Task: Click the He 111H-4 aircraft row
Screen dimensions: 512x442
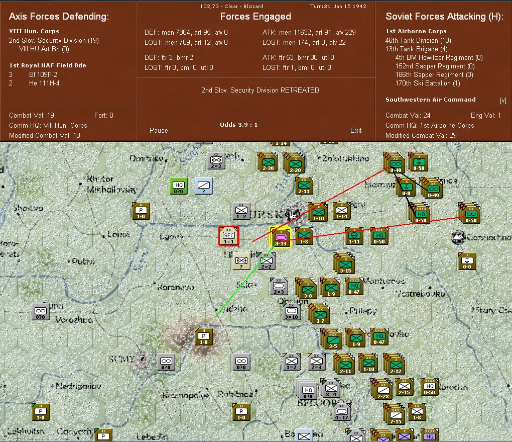Action: 34,83
